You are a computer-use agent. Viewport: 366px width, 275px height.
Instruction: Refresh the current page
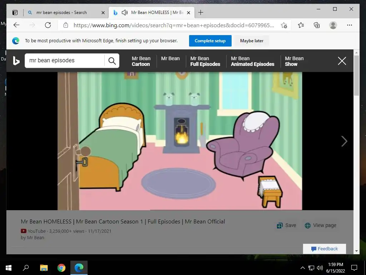(x=48, y=25)
